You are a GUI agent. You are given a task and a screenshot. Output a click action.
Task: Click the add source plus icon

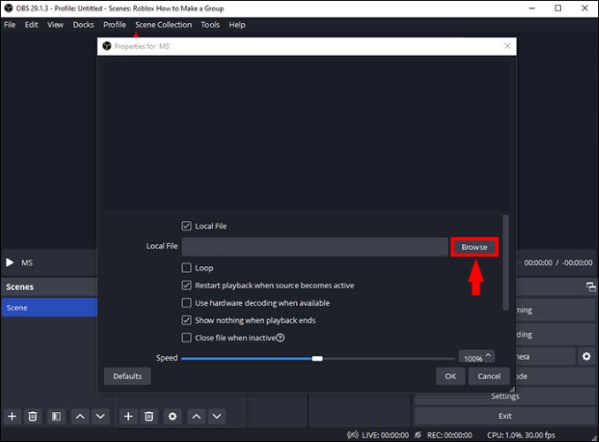(127, 415)
